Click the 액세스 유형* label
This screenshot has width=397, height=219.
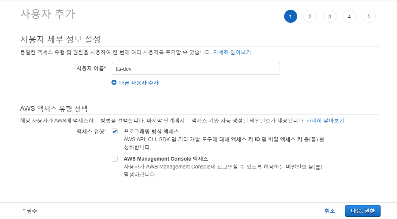(x=91, y=131)
